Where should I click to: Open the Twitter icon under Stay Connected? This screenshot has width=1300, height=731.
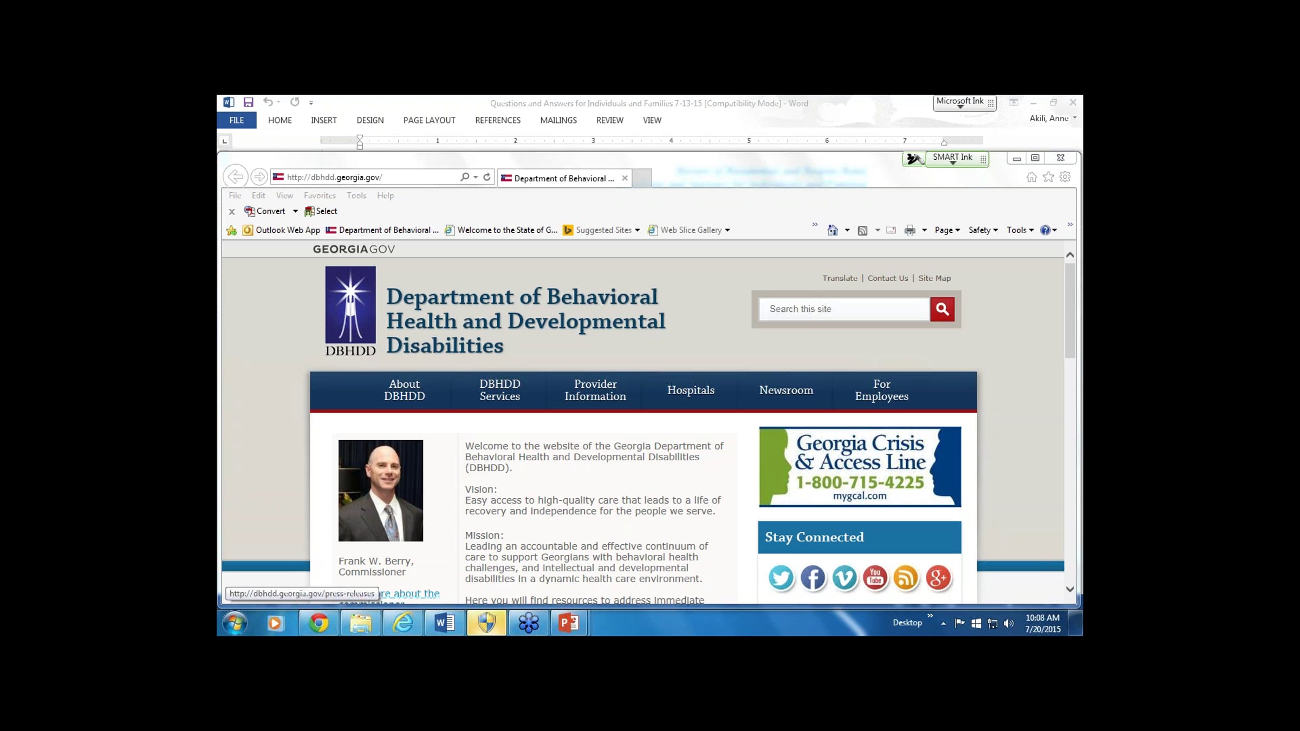(x=781, y=578)
